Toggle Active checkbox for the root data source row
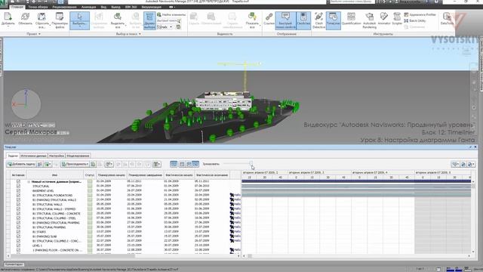 click(18, 181)
